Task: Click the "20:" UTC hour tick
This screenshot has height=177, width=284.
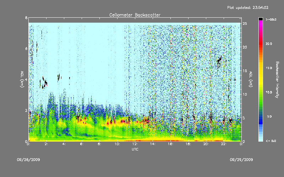Action: click(206, 144)
